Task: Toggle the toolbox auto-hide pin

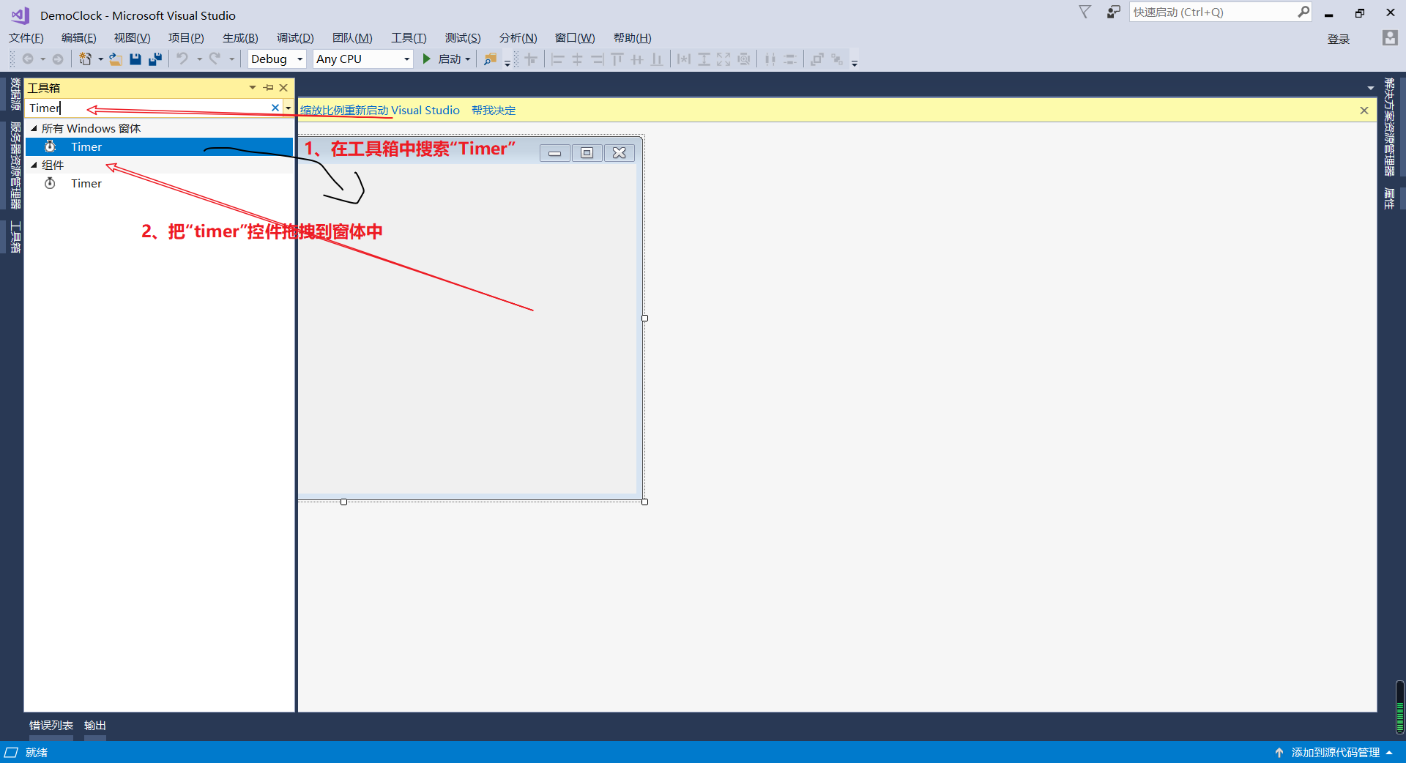Action: point(269,88)
